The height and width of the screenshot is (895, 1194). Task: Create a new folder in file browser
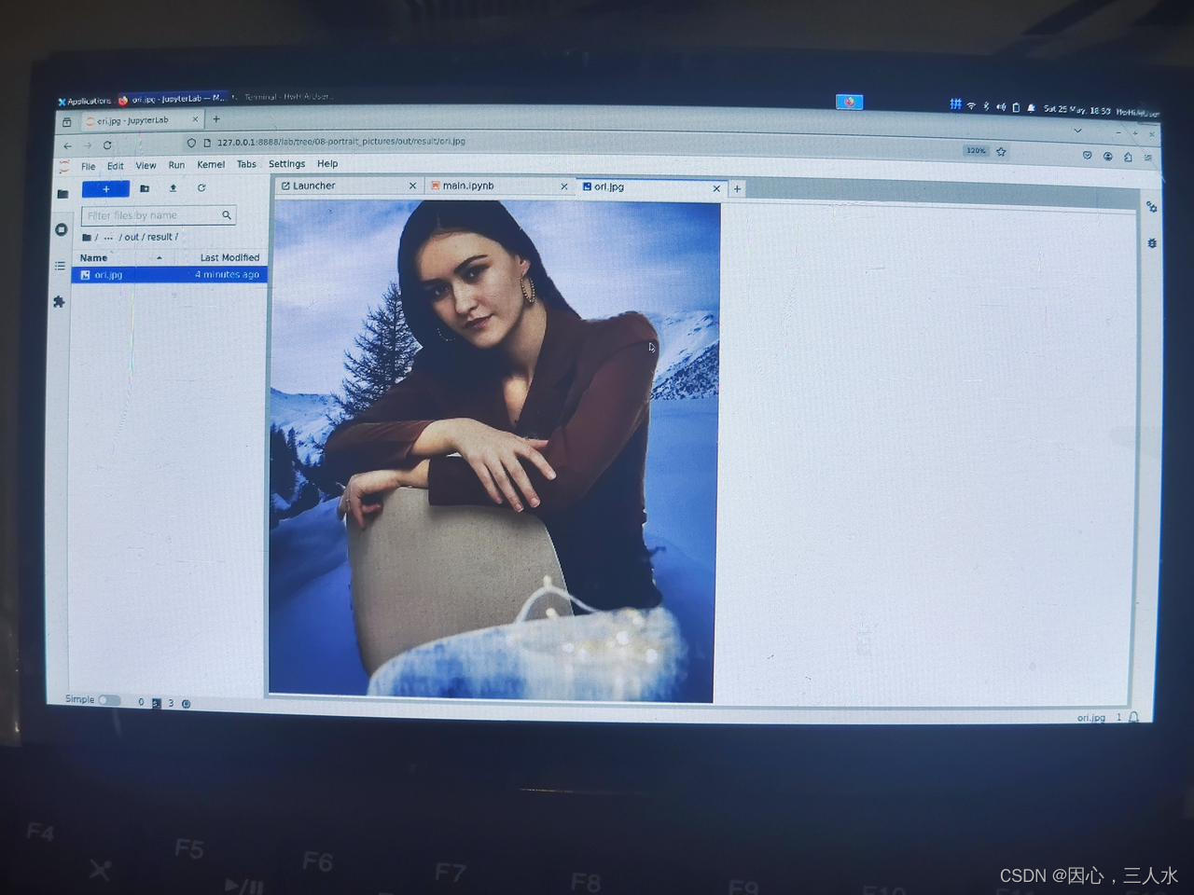pyautogui.click(x=145, y=188)
